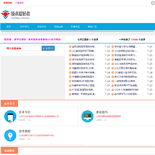The height and width of the screenshot is (155, 155).
Task: Open 源码仓库 in the blue nav bar
Action: tap(59, 27)
